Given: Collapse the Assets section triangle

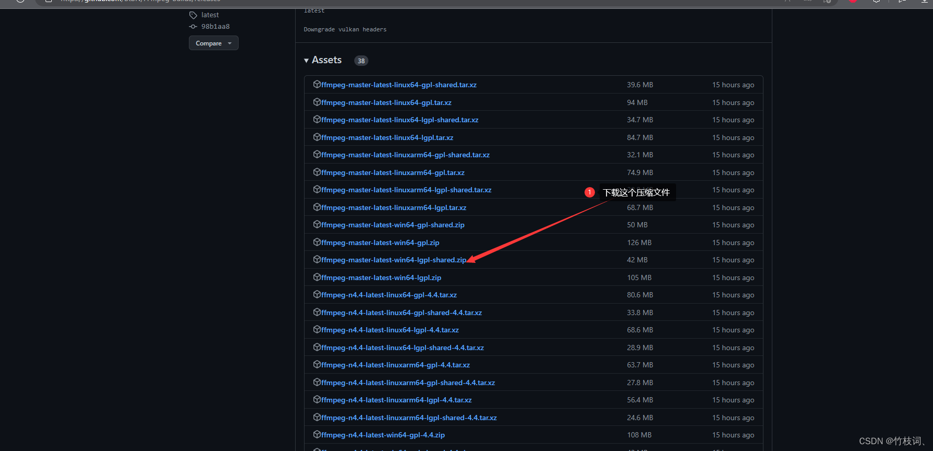Looking at the screenshot, I should pos(307,61).
